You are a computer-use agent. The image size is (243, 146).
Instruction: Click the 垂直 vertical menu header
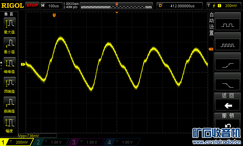point(9,14)
